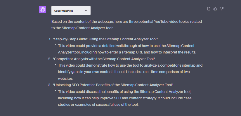
Task: Click "Unlocking SEO Potential" topic title
Action: (x=113, y=85)
